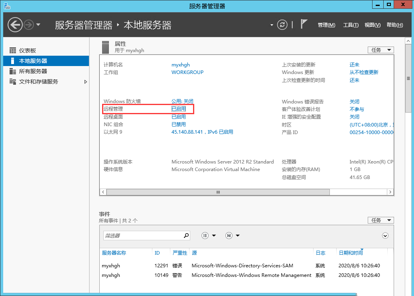Select 所有服务器 in the sidebar

pyautogui.click(x=46, y=71)
